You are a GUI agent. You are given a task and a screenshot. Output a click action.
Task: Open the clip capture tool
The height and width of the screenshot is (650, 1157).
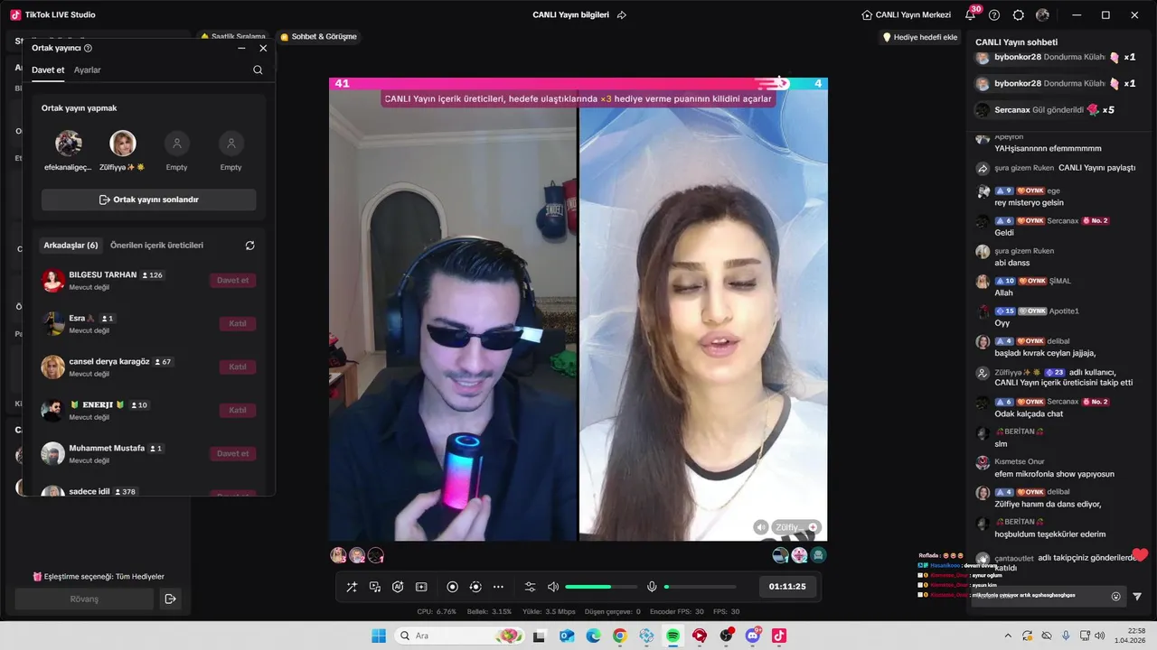coord(421,587)
